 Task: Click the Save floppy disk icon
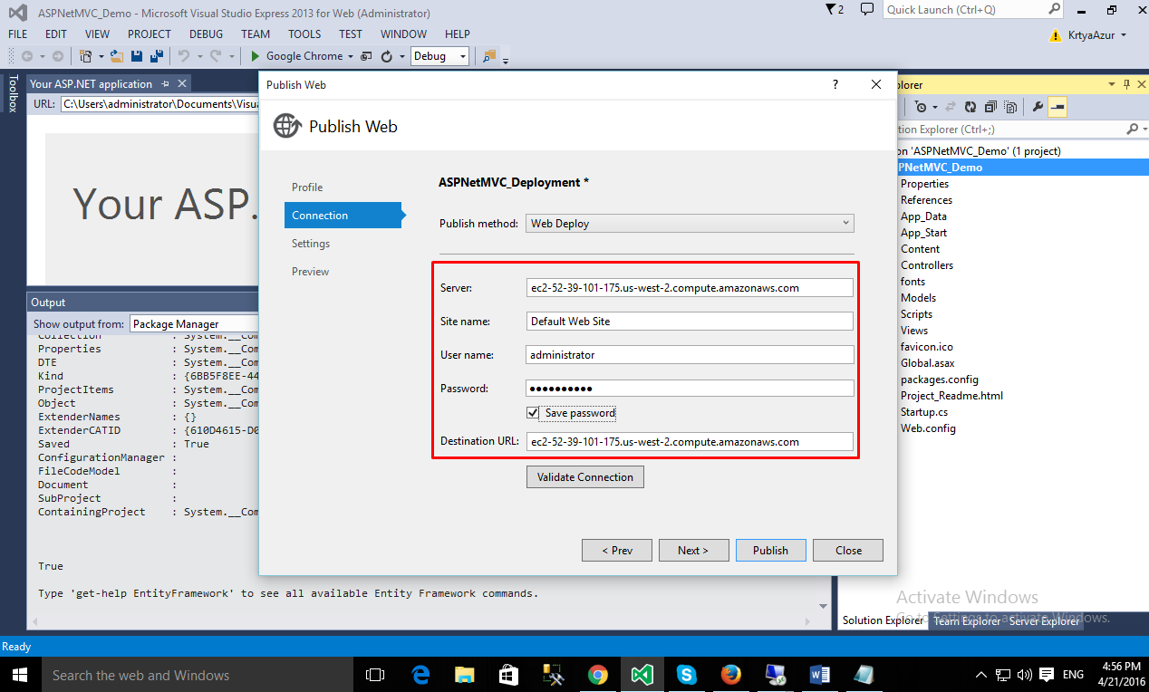(x=137, y=56)
